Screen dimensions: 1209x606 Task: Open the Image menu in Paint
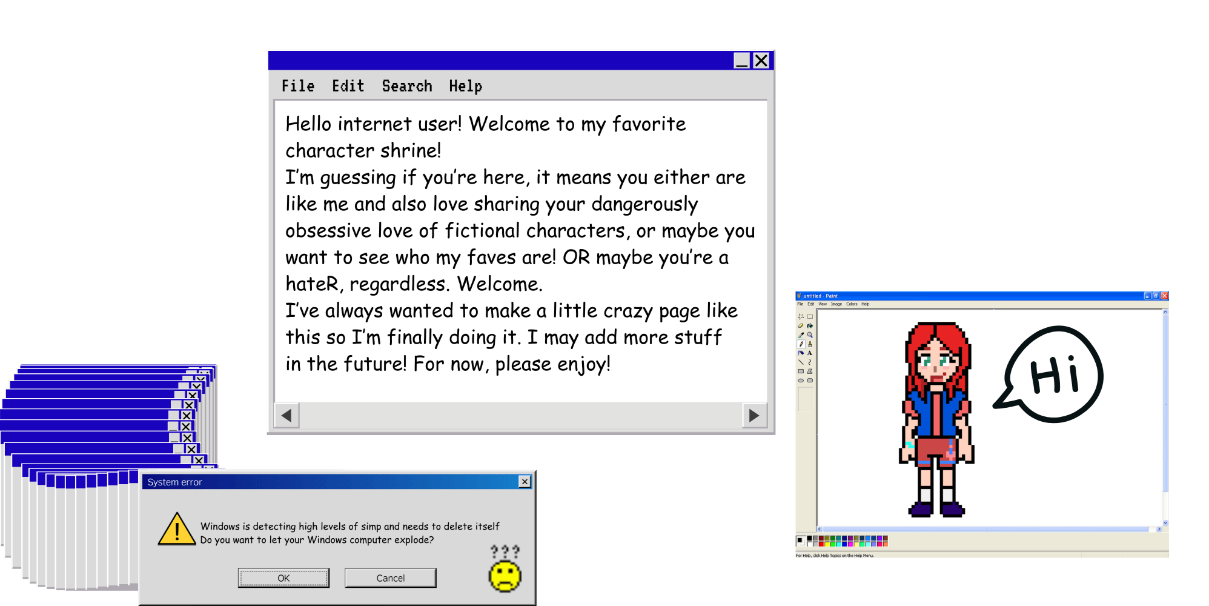(836, 304)
